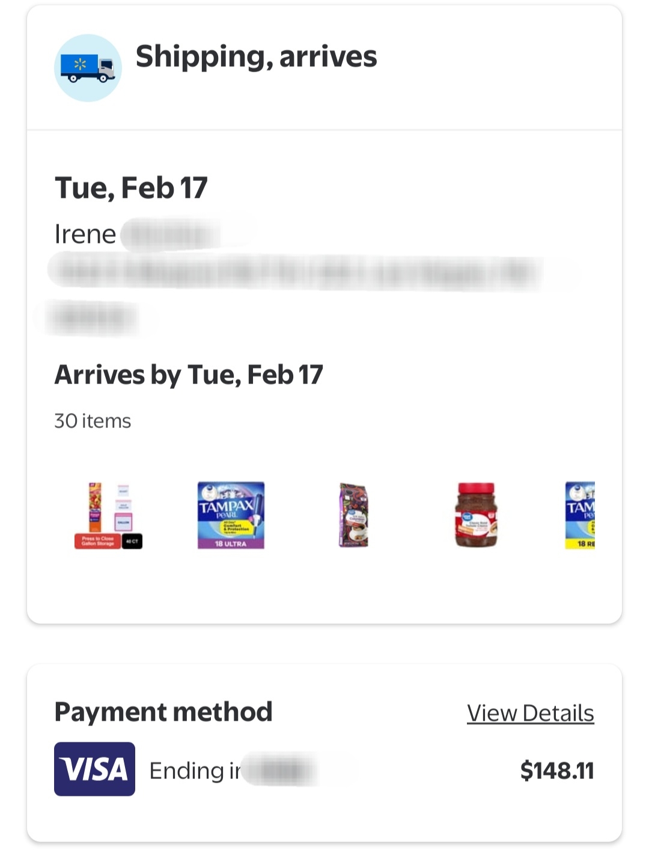
Task: Tap the "Payment method" heading
Action: click(163, 712)
